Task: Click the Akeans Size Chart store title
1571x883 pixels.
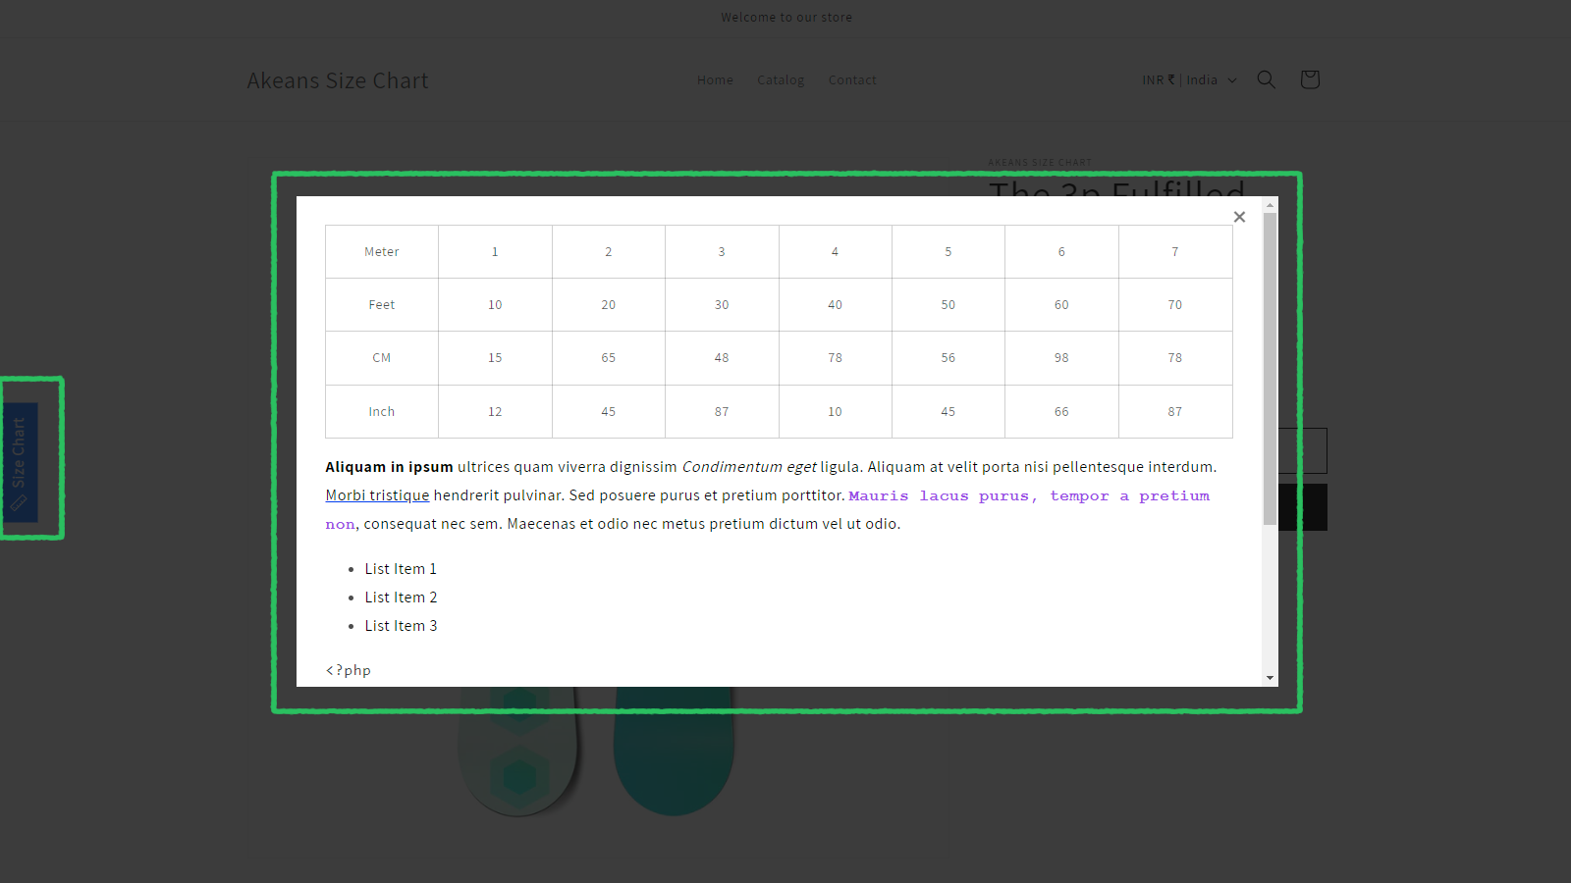Action: click(x=338, y=80)
